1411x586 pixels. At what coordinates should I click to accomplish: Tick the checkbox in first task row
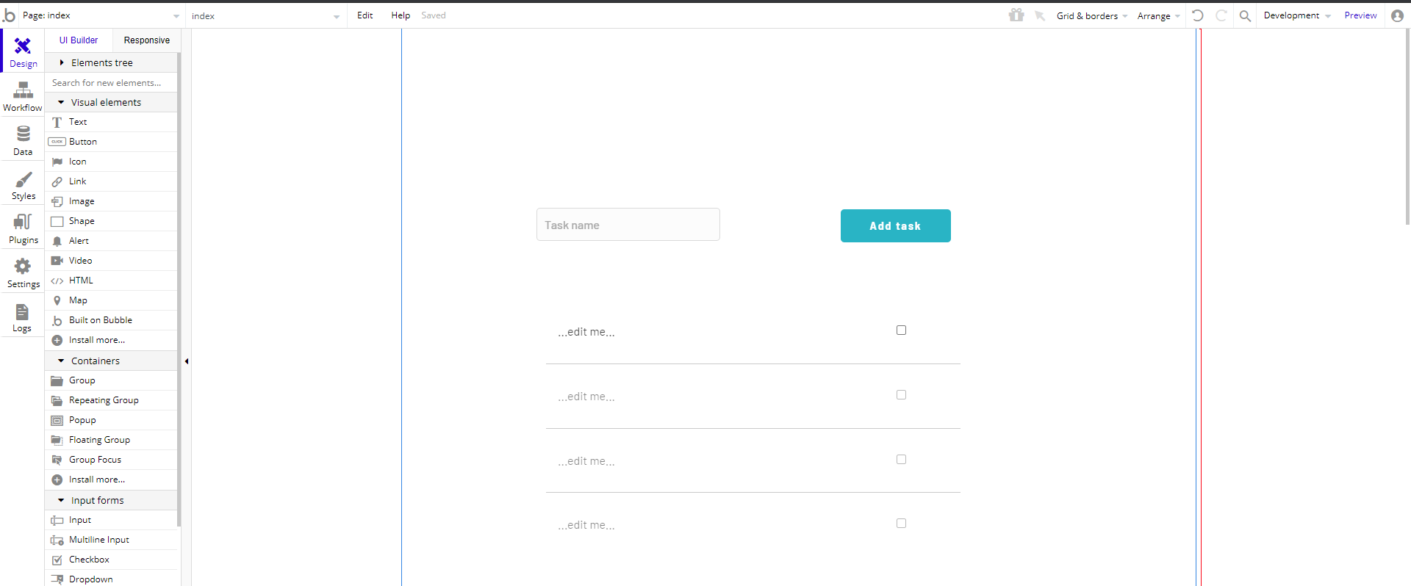[x=901, y=330]
